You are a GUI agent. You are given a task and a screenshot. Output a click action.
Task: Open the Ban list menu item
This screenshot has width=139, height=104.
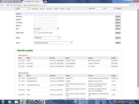pos(42,9)
